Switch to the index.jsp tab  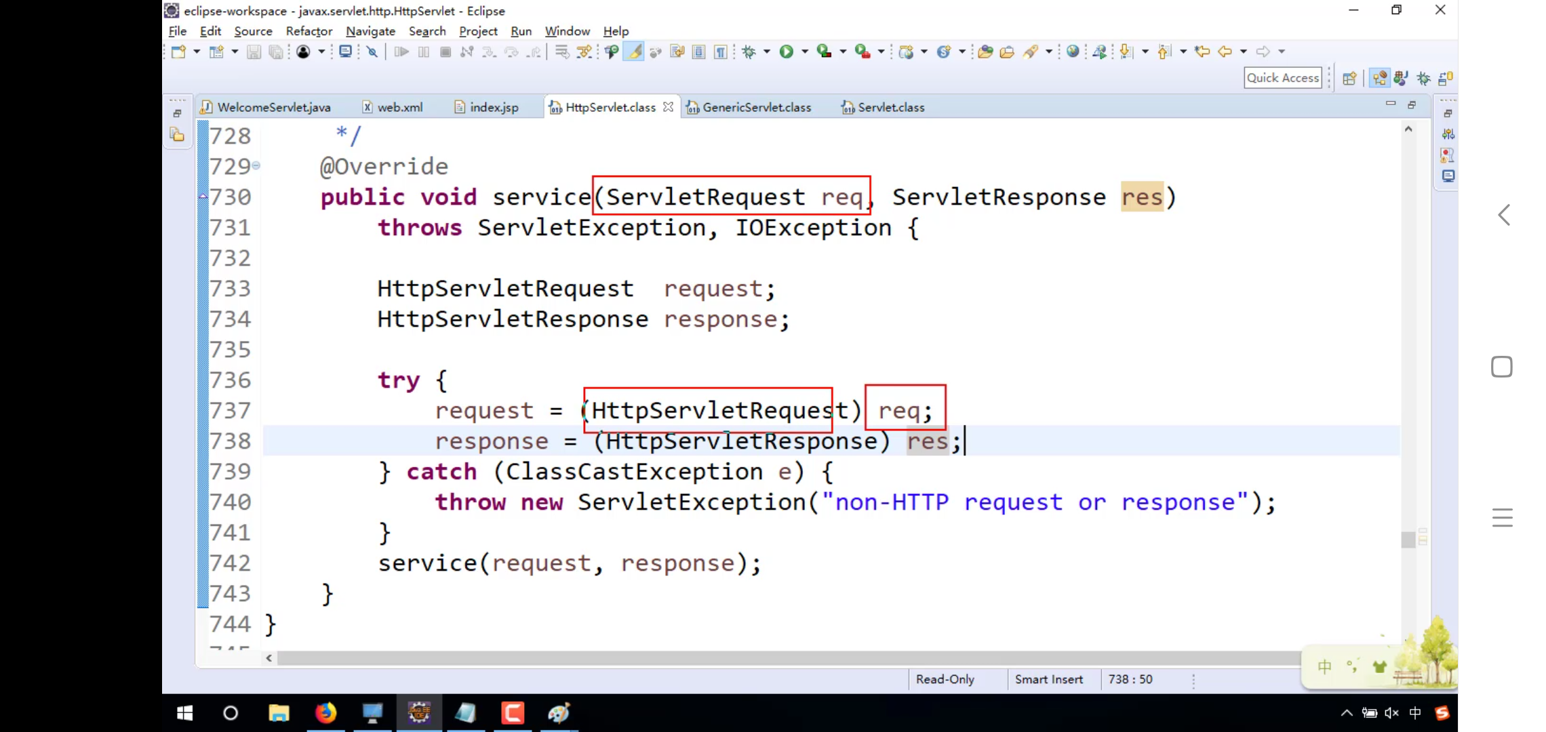coord(486,107)
